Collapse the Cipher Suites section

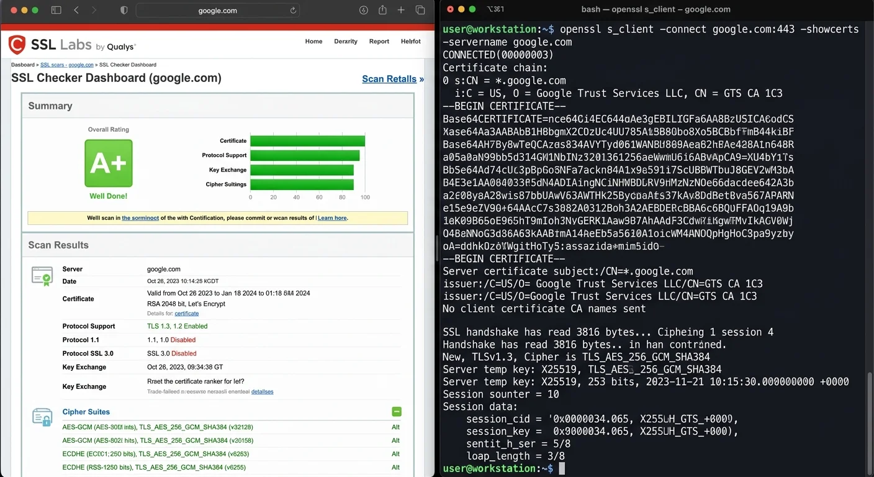pyautogui.click(x=397, y=412)
